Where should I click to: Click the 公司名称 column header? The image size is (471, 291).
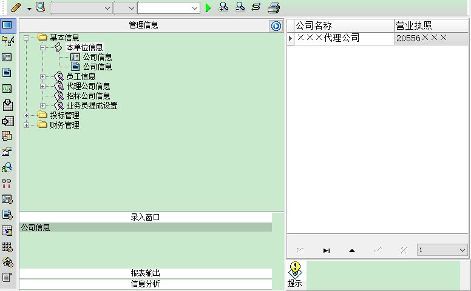[344, 26]
